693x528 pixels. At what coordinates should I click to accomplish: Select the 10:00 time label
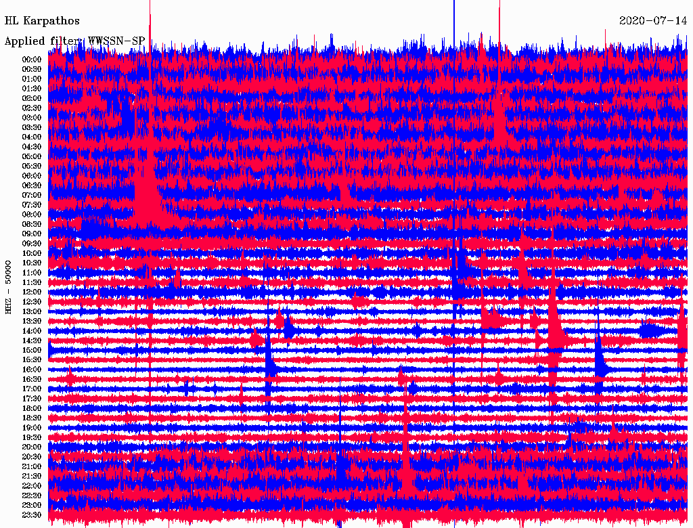pyautogui.click(x=32, y=253)
